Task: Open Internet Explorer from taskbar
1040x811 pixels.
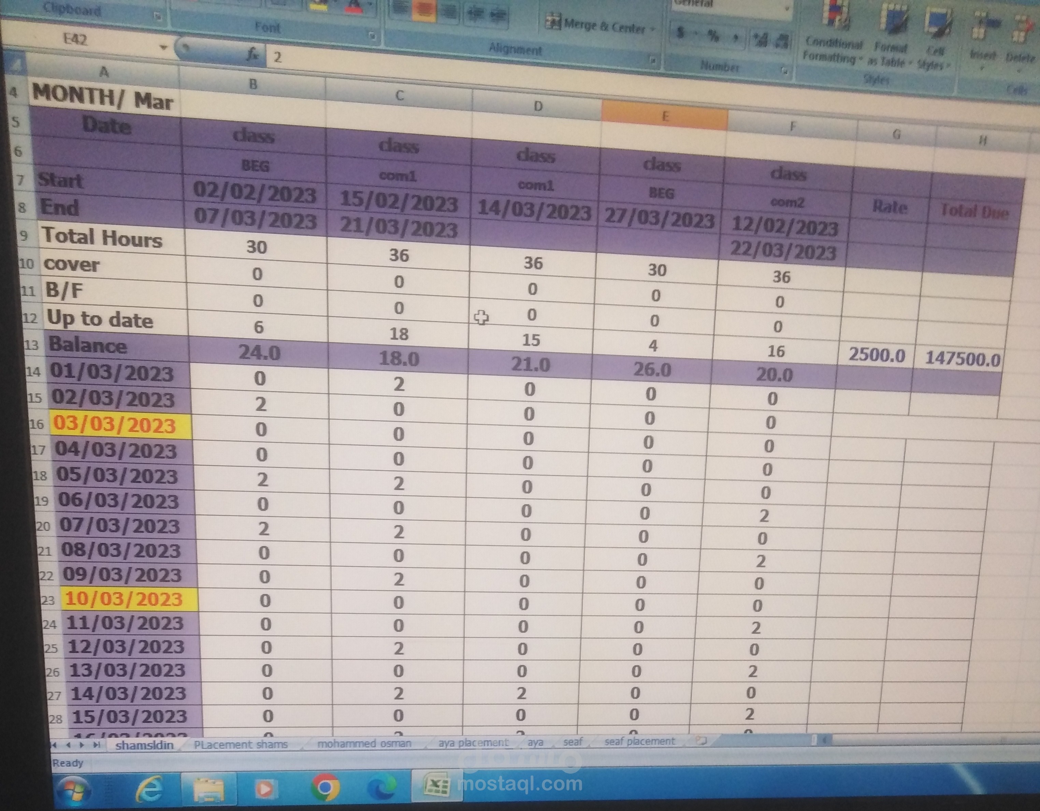Action: click(x=149, y=790)
